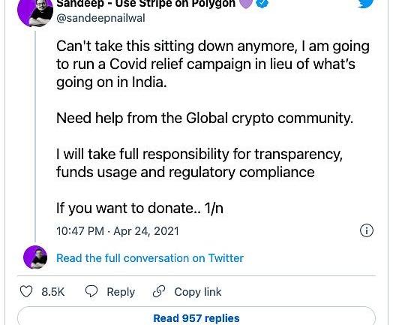Image resolution: width=393 pixels, height=325 pixels.
Task: Click the Twitter bird logo
Action: pyautogui.click(x=367, y=4)
